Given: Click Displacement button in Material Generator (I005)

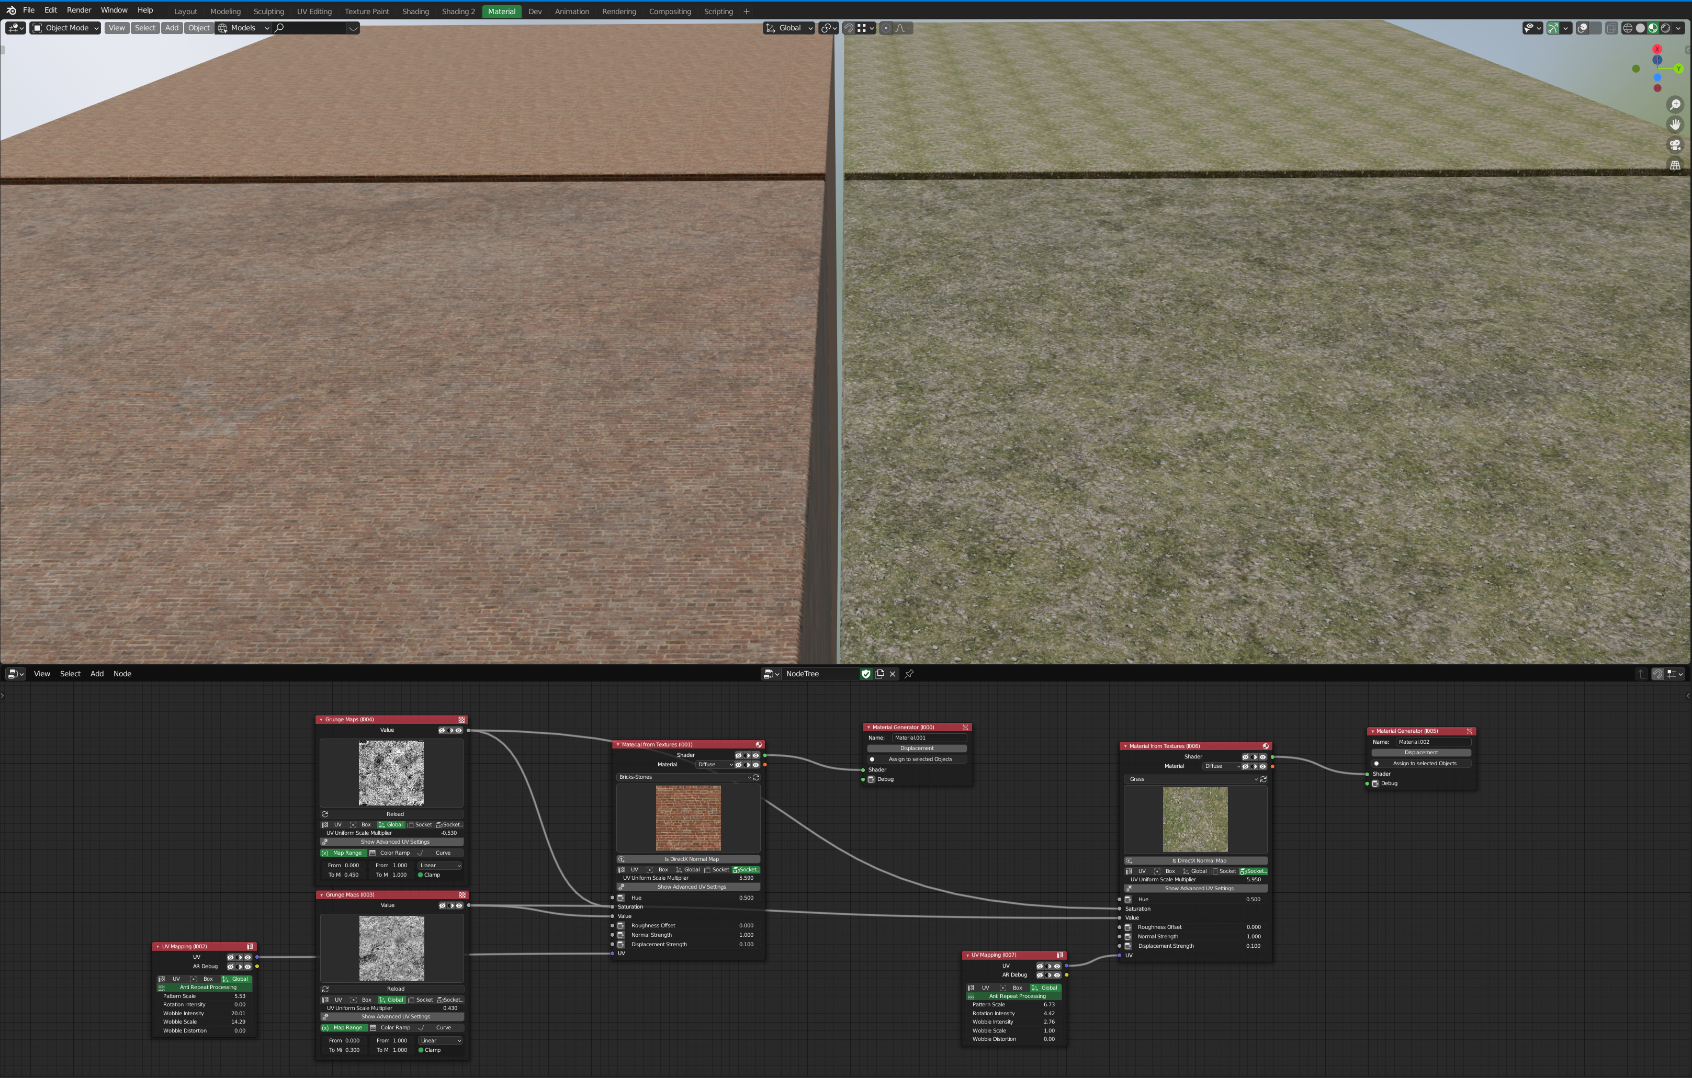Looking at the screenshot, I should point(1421,753).
